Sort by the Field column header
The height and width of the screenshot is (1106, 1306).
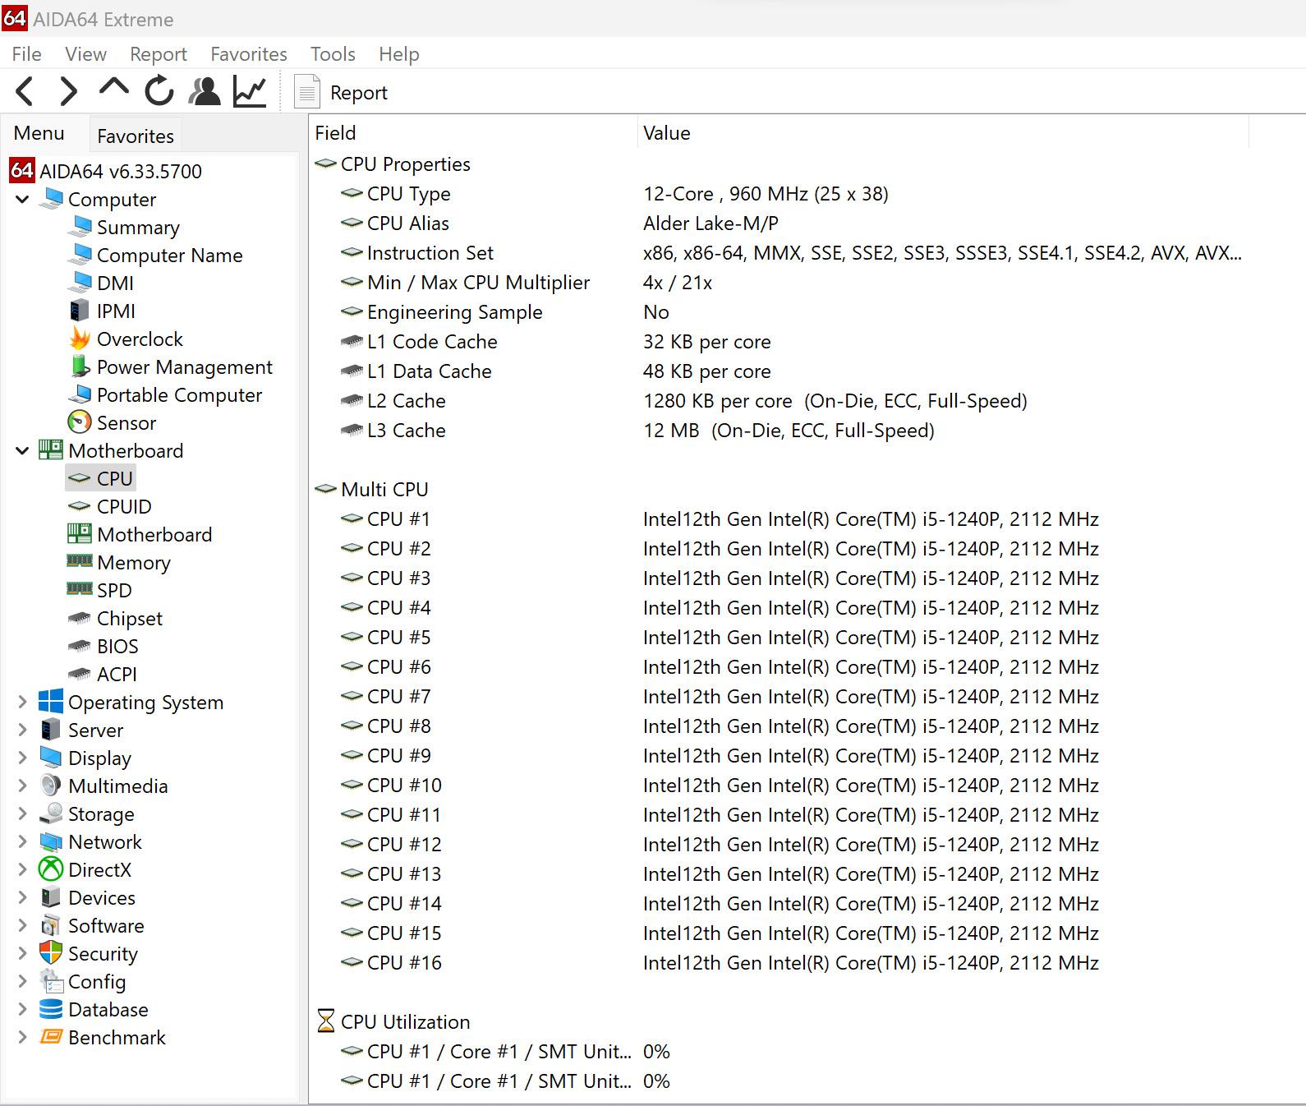(473, 133)
